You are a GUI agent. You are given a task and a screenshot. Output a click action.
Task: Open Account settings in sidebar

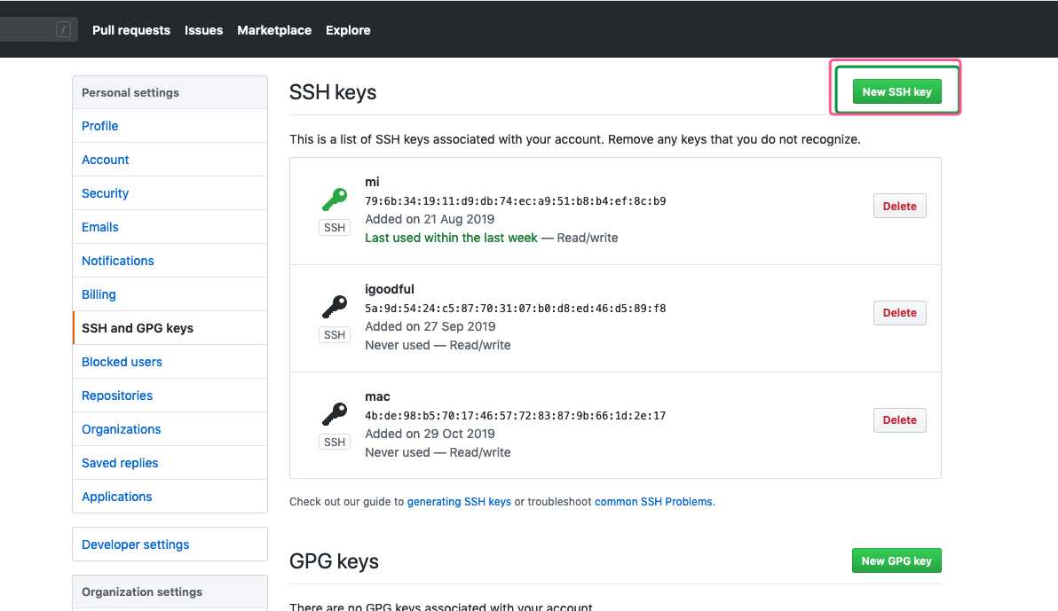(170, 160)
